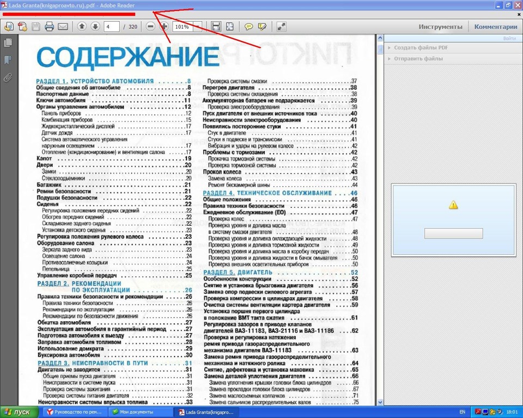Zoom out with the minus button
The height and width of the screenshot is (418, 523).
tap(150, 26)
